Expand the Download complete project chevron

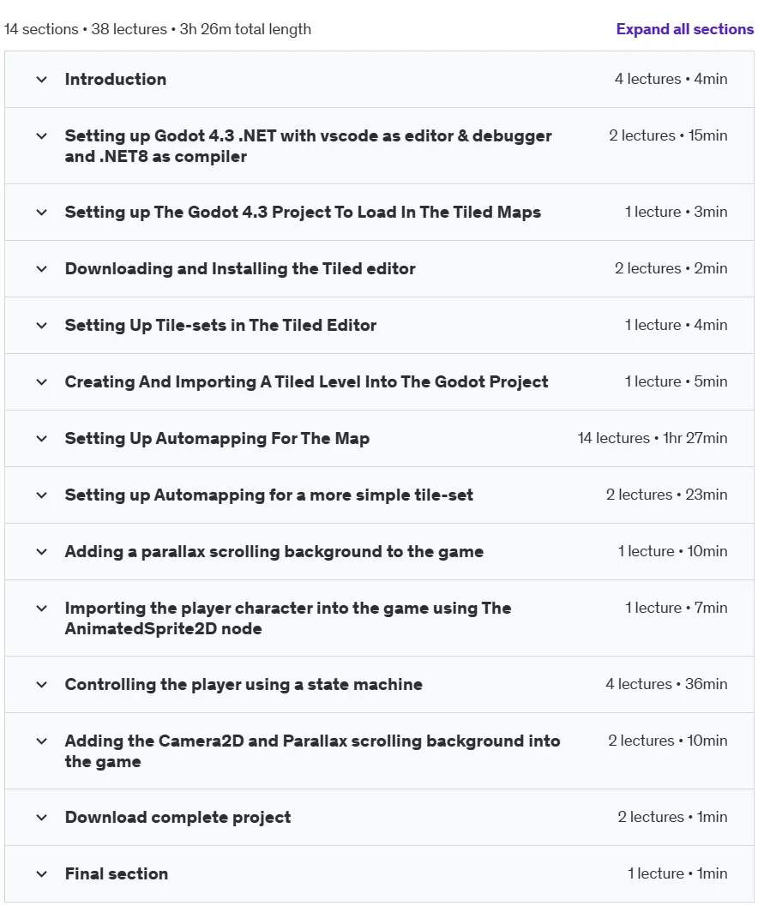(42, 818)
